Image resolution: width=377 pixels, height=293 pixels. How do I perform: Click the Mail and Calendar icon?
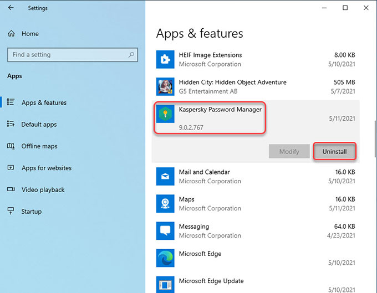pos(165,177)
